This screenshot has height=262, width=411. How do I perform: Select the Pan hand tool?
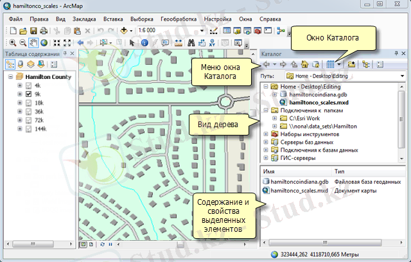click(33, 43)
